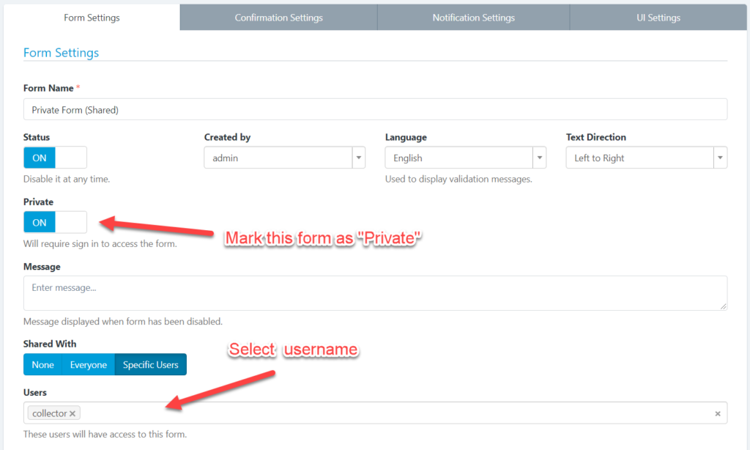Switch to the Confirmation Settings tab

278,17
